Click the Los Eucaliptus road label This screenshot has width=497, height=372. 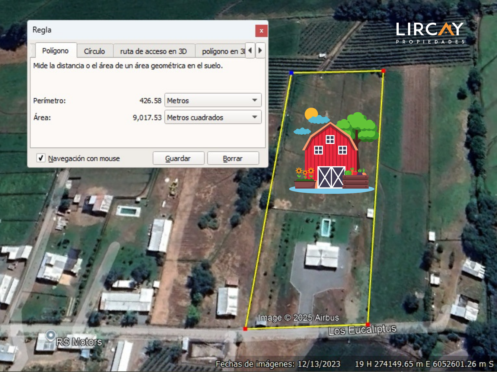pyautogui.click(x=362, y=330)
